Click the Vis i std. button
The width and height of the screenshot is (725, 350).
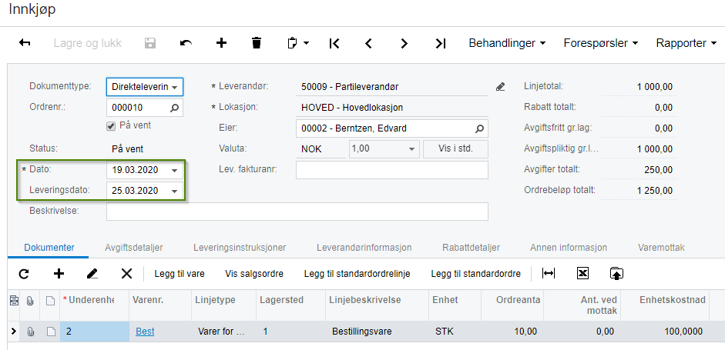(455, 149)
